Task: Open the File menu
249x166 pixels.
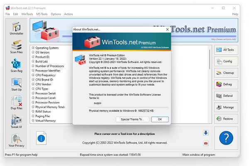Action: [x=7, y=14]
